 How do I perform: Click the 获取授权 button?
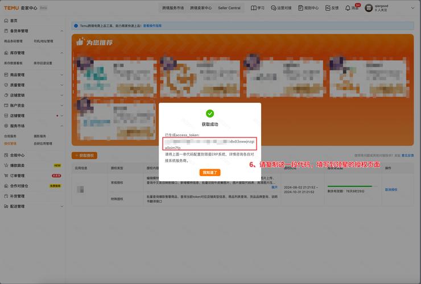pyautogui.click(x=84, y=156)
